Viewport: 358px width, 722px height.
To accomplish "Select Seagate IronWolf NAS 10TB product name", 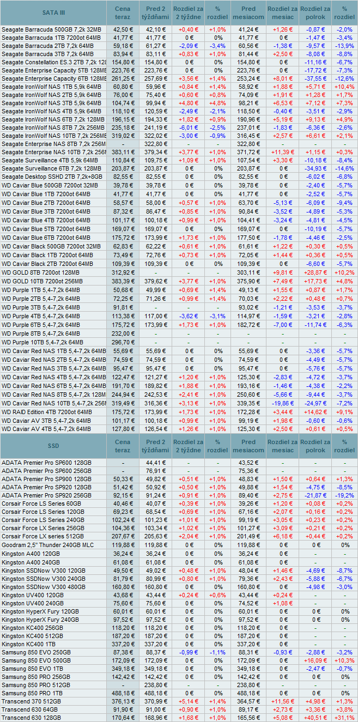I will (54, 136).
